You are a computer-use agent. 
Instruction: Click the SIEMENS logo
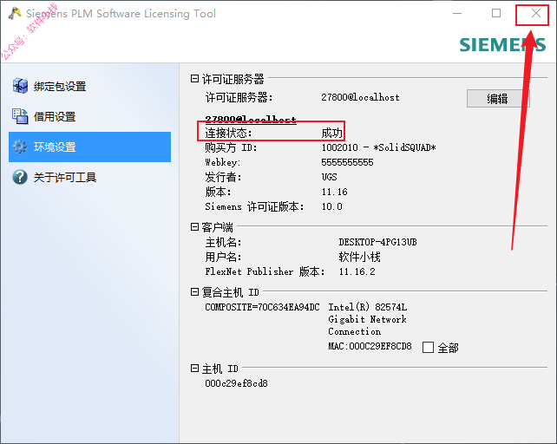click(502, 45)
